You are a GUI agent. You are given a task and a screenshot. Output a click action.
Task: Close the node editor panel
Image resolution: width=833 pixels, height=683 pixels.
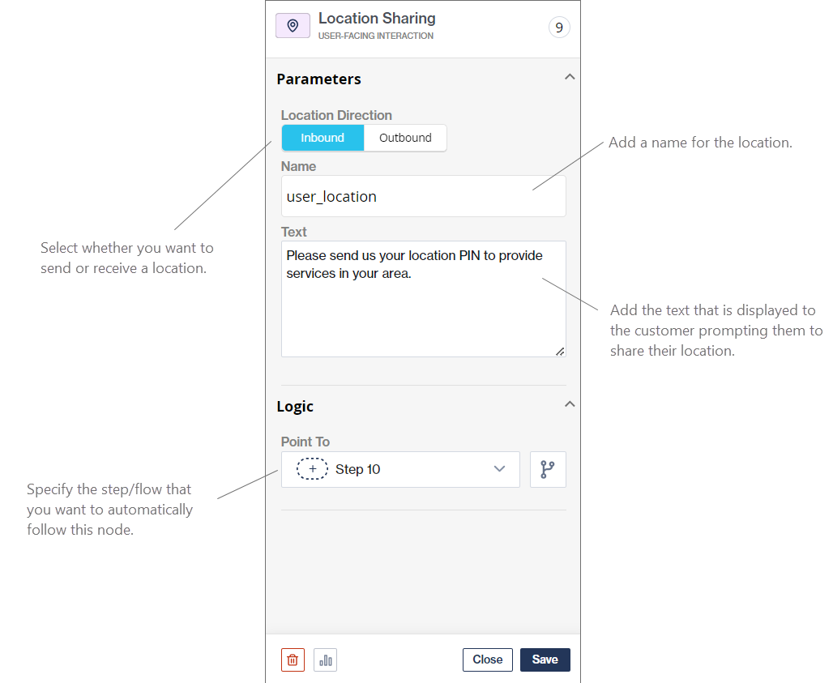click(x=487, y=660)
